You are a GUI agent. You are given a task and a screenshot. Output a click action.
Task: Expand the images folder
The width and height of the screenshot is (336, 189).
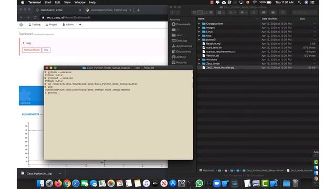pos(199,28)
